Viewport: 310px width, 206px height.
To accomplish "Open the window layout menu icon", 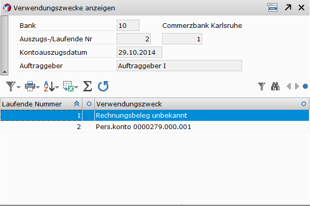I will 272,7.
